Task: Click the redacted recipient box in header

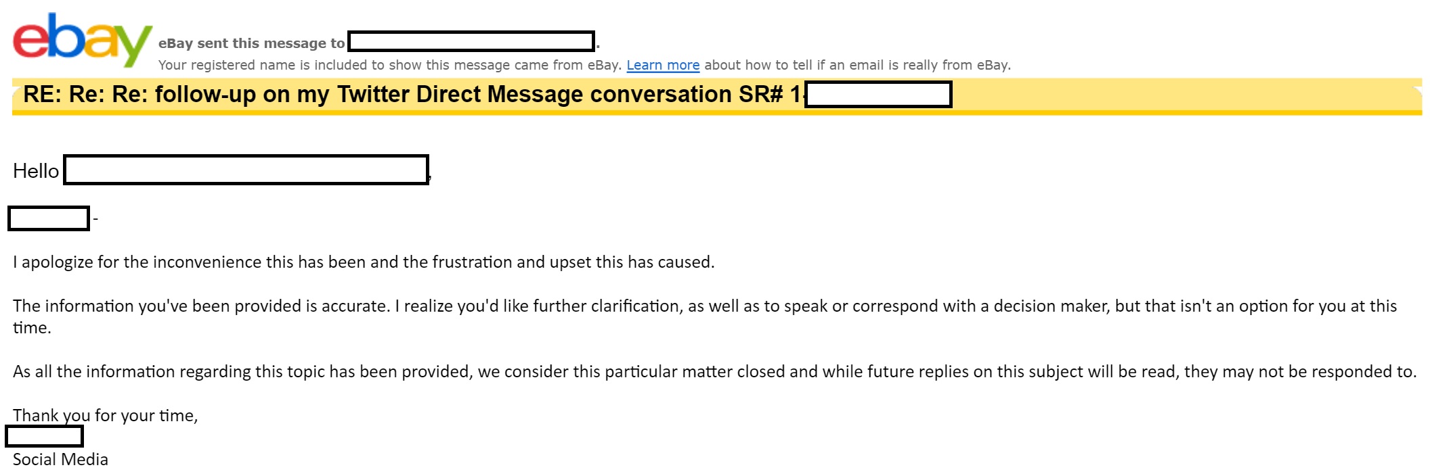Action: click(x=471, y=41)
